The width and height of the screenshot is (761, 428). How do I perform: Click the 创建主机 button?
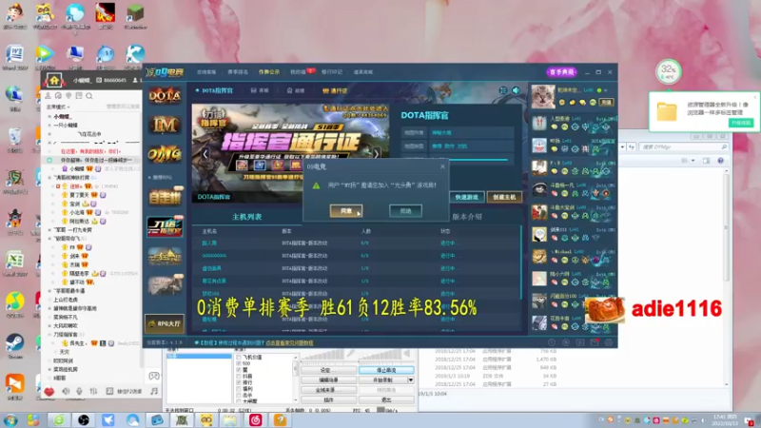point(505,197)
